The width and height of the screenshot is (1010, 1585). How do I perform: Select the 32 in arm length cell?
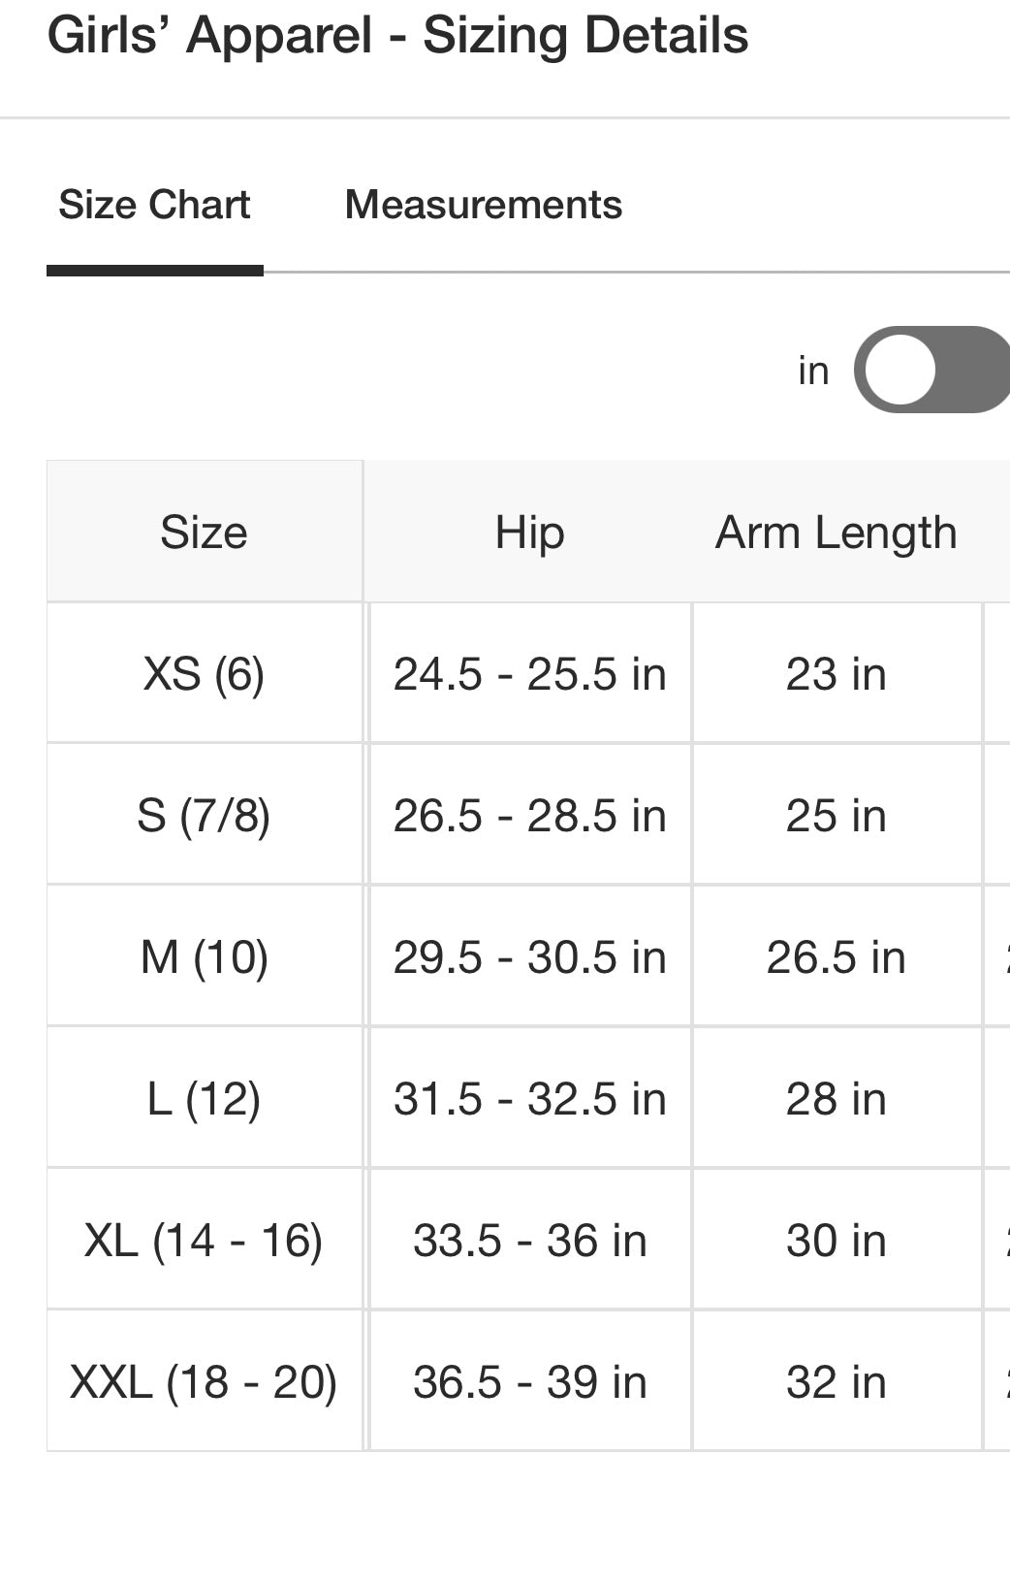click(x=836, y=1382)
